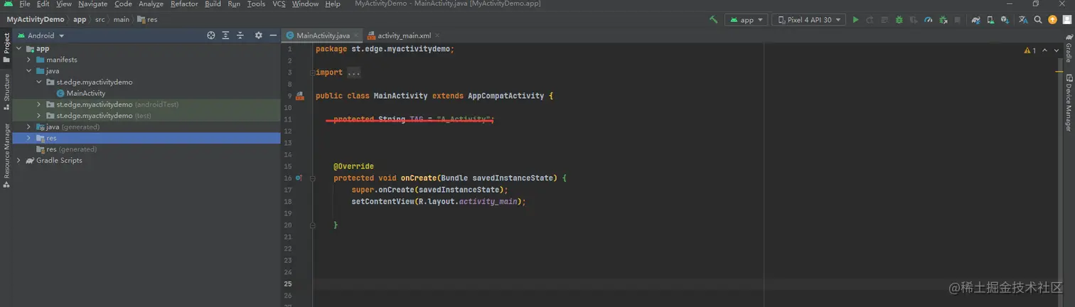
Task: Click the user account avatar icon
Action: pyautogui.click(x=1066, y=20)
